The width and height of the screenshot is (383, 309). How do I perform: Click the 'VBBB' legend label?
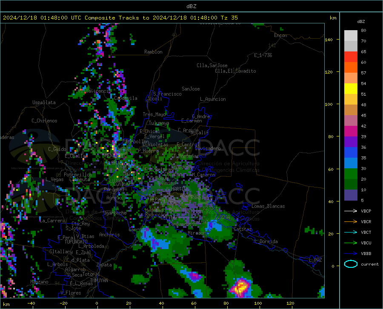point(366,254)
